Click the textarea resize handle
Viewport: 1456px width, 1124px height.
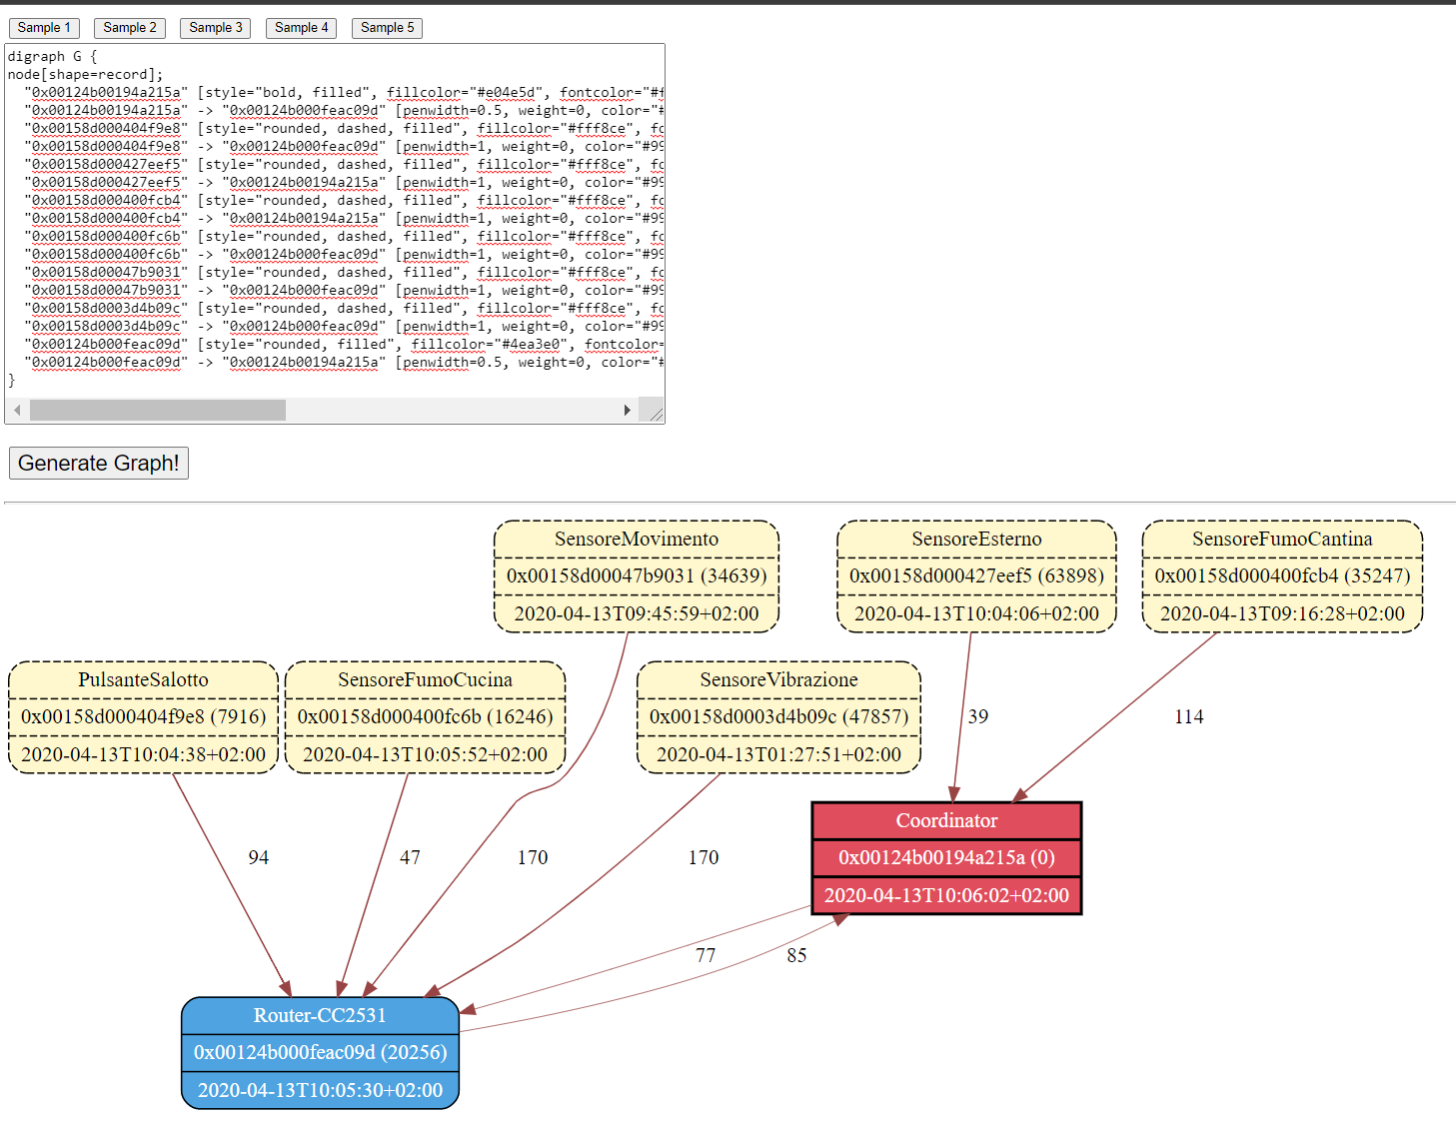[x=656, y=410]
